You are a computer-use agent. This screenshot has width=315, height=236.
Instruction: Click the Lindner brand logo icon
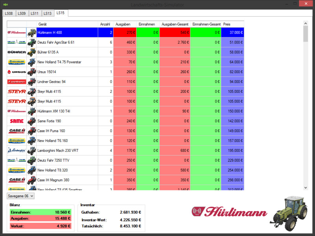[x=17, y=82]
